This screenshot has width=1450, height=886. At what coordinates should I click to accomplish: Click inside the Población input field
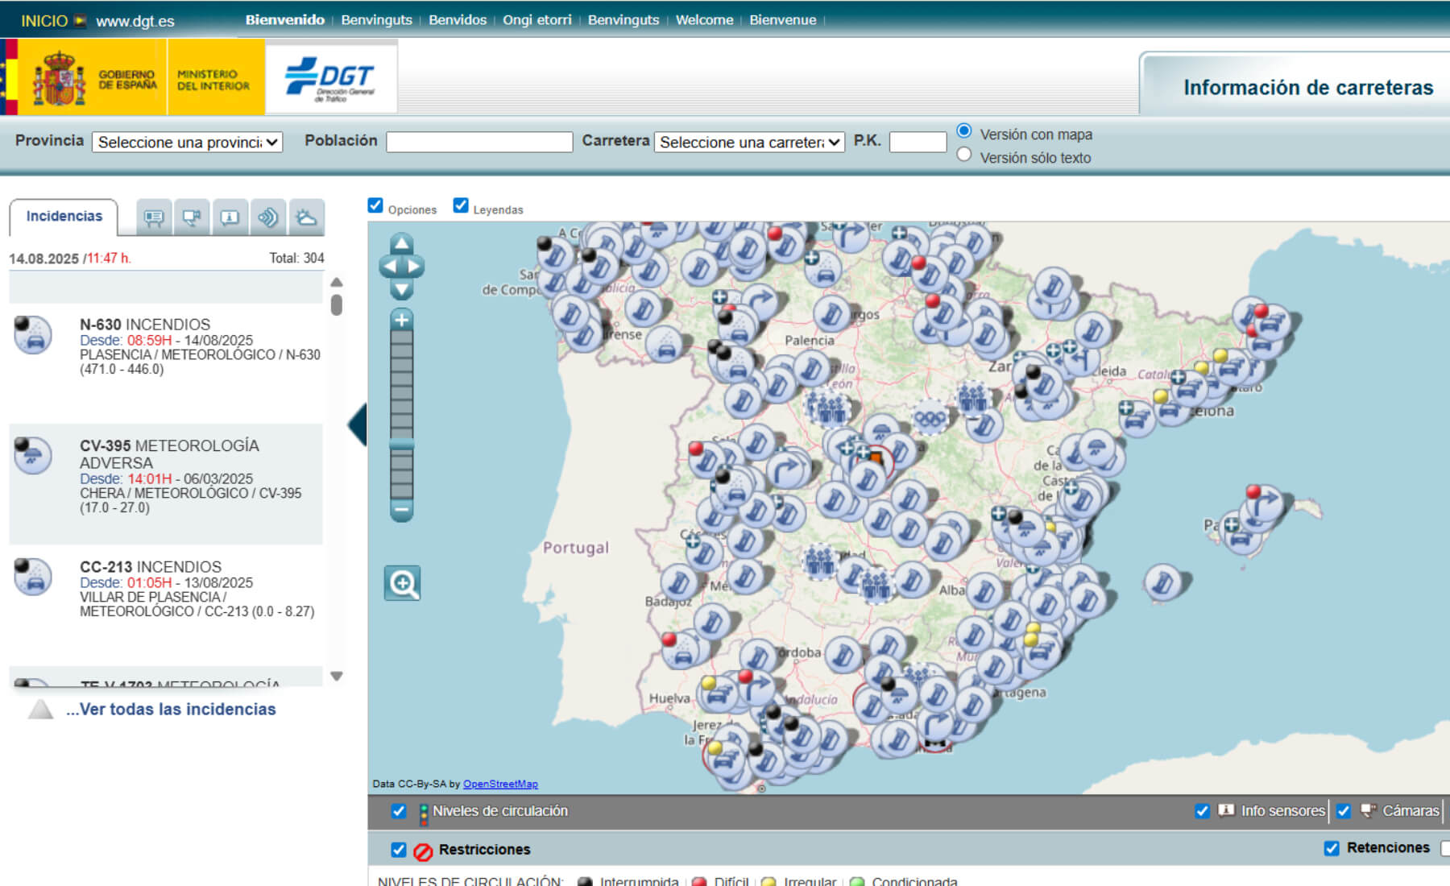(x=478, y=142)
